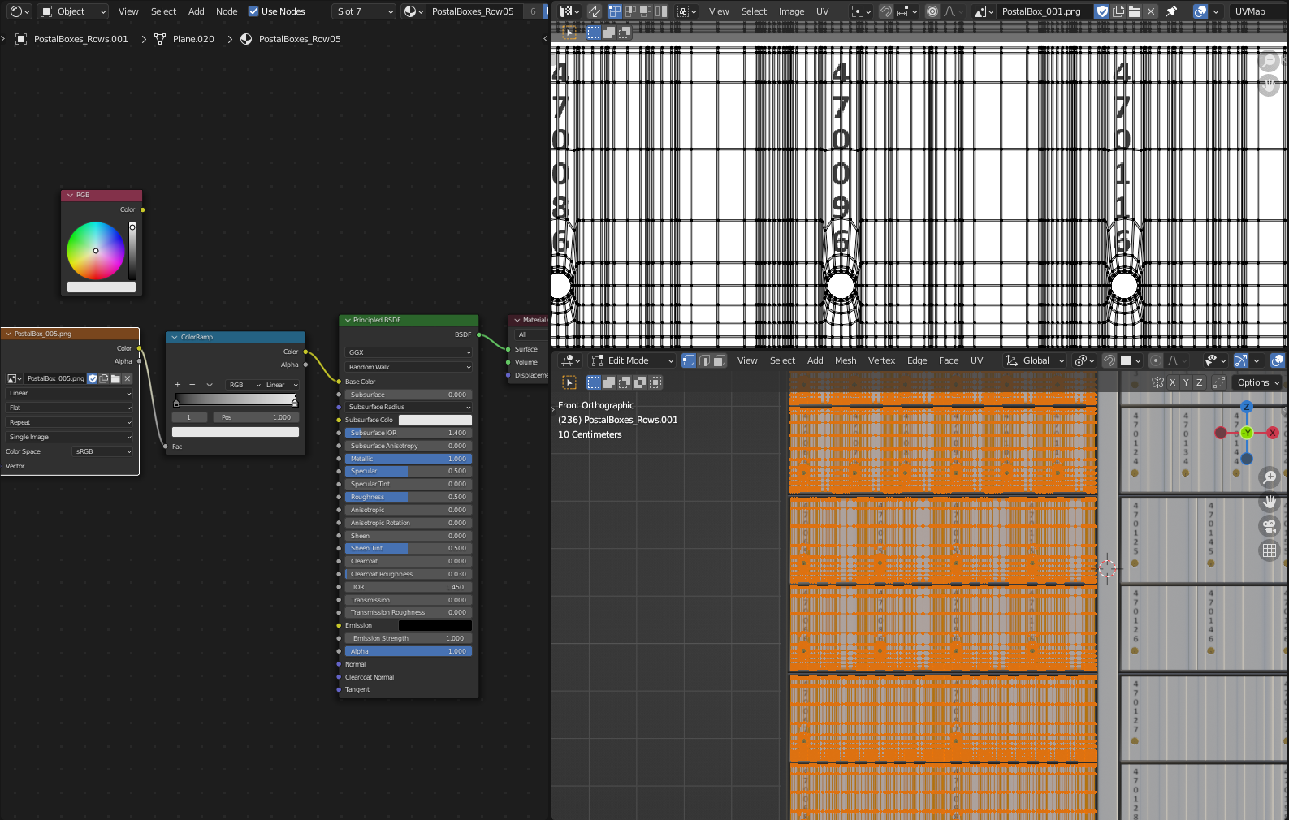
Task: Click Z axis on navigation gizmo
Action: 1247,407
